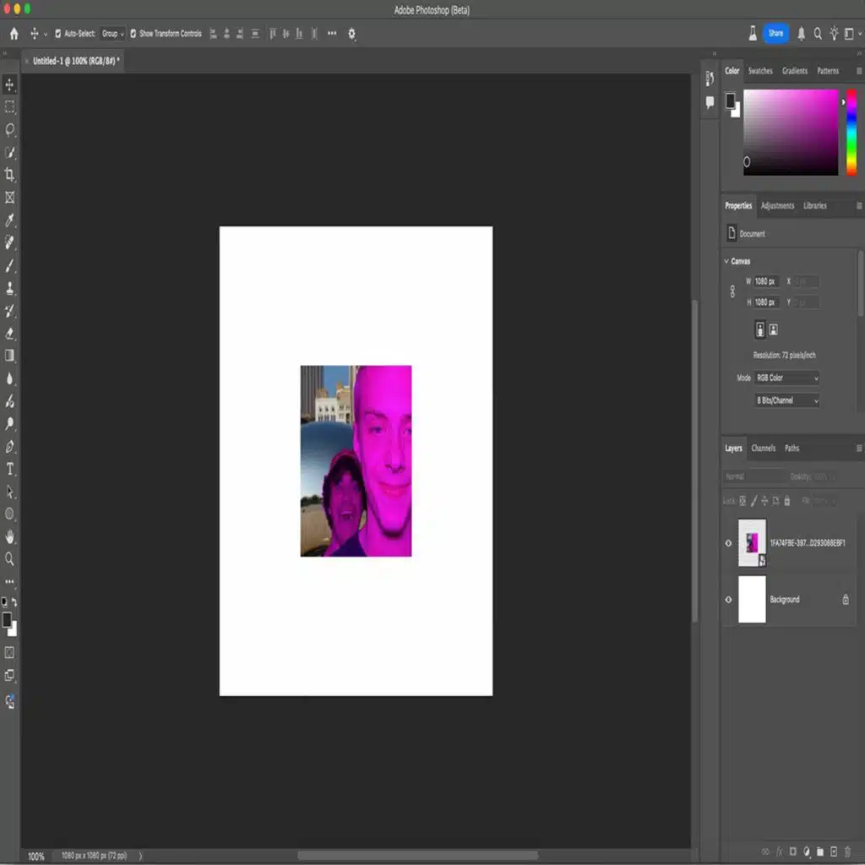This screenshot has width=865, height=865.
Task: Select the Crop tool
Action: pos(10,175)
